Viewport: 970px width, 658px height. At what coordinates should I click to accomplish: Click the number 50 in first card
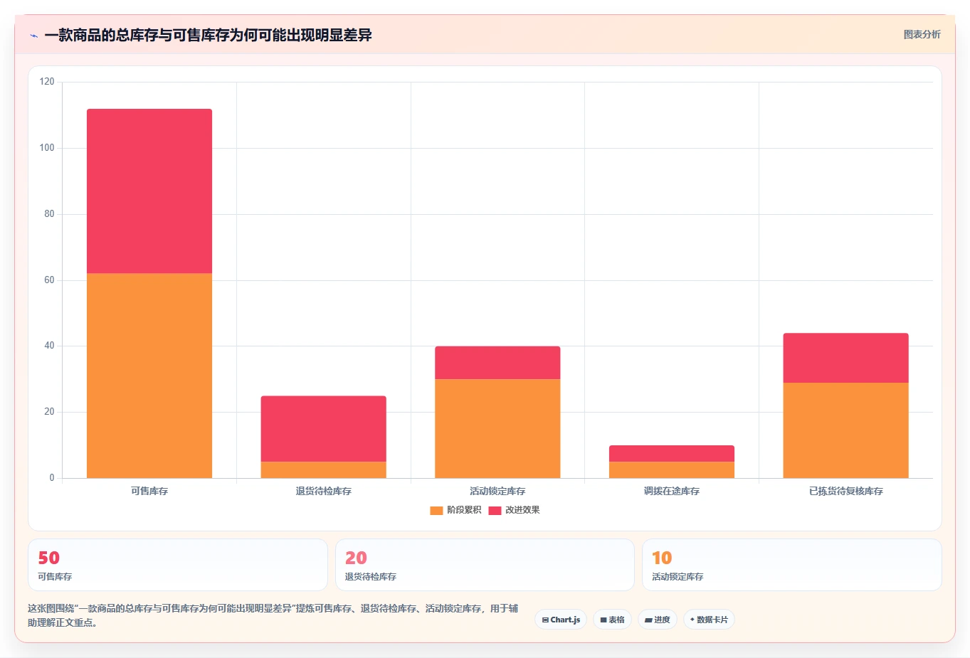point(48,558)
